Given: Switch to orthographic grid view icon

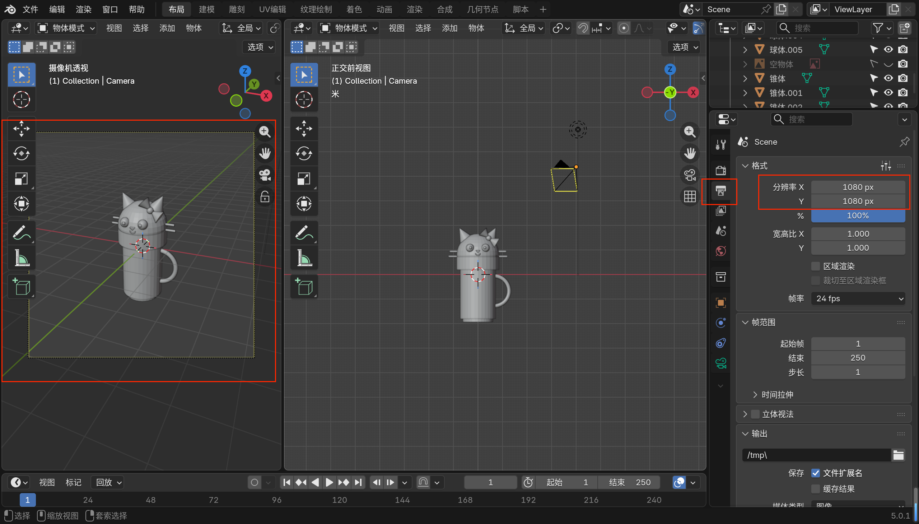Looking at the screenshot, I should point(690,196).
